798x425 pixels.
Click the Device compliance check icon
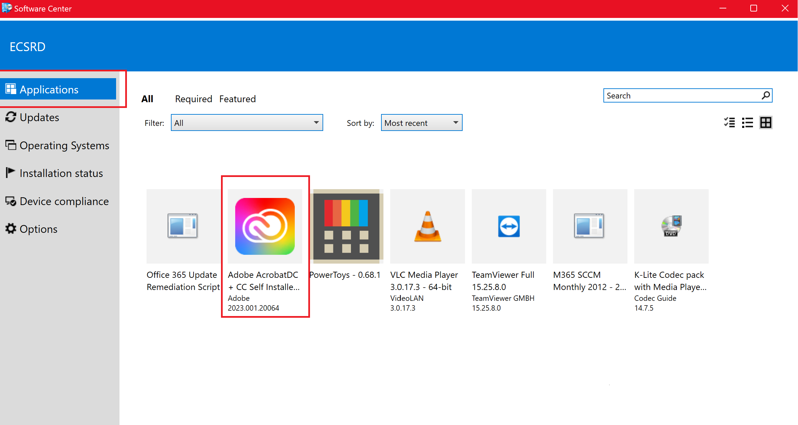coord(11,201)
